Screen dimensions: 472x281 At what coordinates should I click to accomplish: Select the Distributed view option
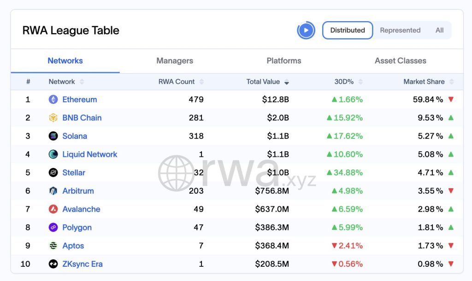[348, 30]
